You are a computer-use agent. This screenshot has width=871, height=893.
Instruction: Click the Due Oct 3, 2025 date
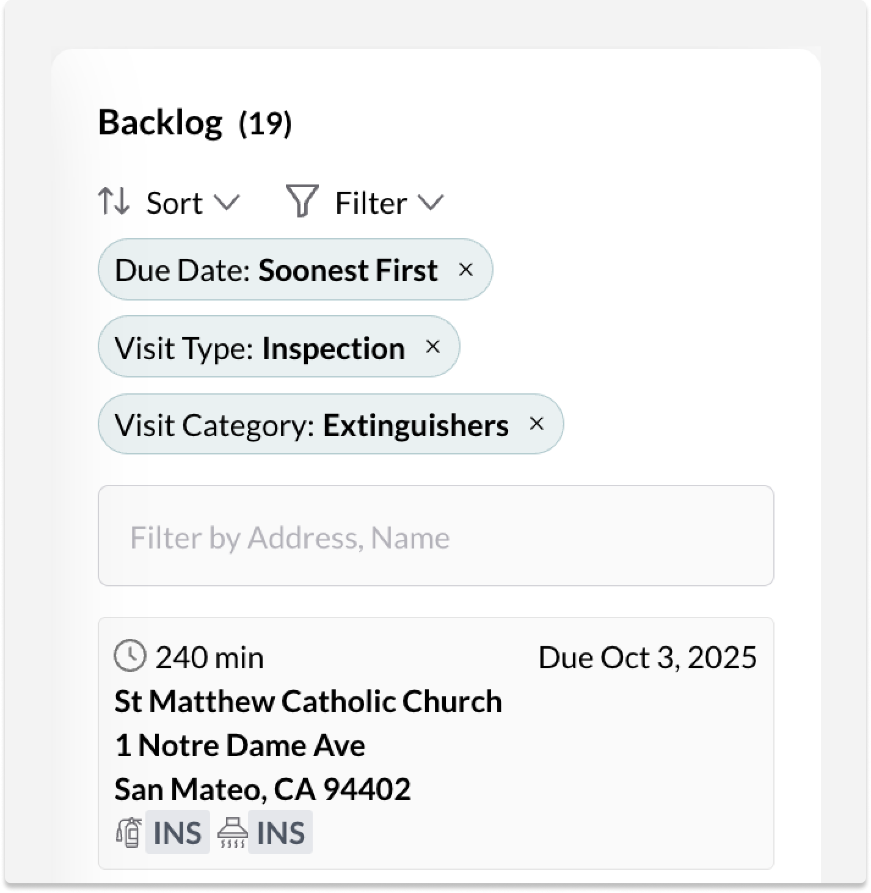pos(647,658)
